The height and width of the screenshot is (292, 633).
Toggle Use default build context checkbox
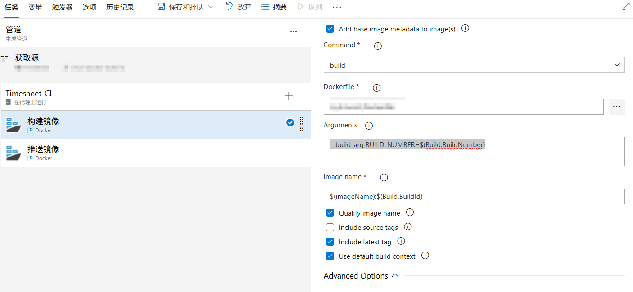point(330,256)
